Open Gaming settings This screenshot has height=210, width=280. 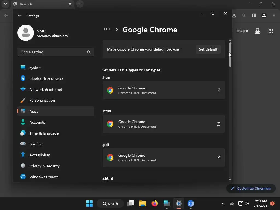pyautogui.click(x=56, y=144)
